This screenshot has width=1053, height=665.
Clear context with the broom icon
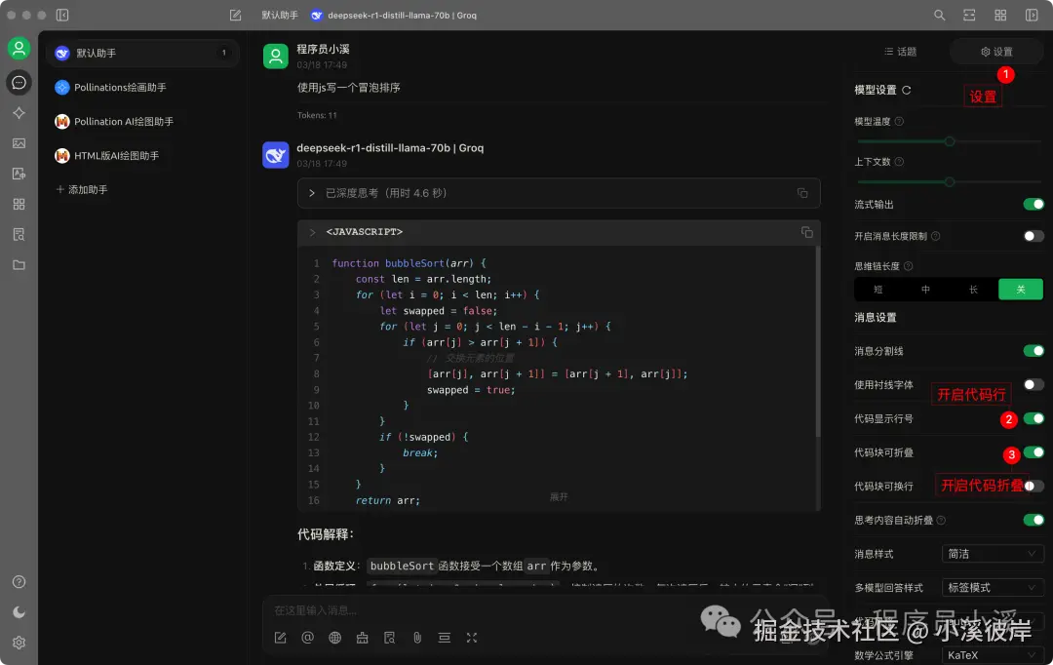pos(364,637)
